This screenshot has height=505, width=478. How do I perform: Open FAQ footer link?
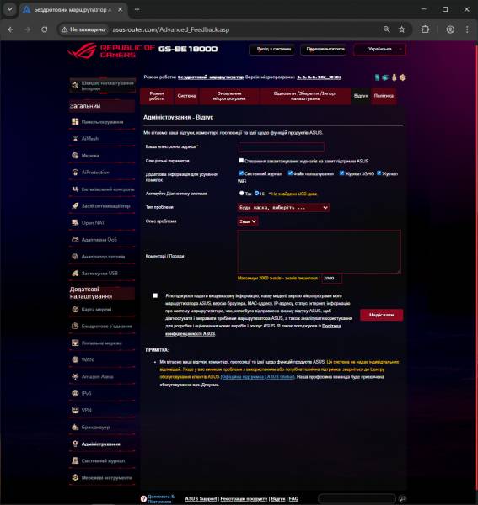(293, 499)
